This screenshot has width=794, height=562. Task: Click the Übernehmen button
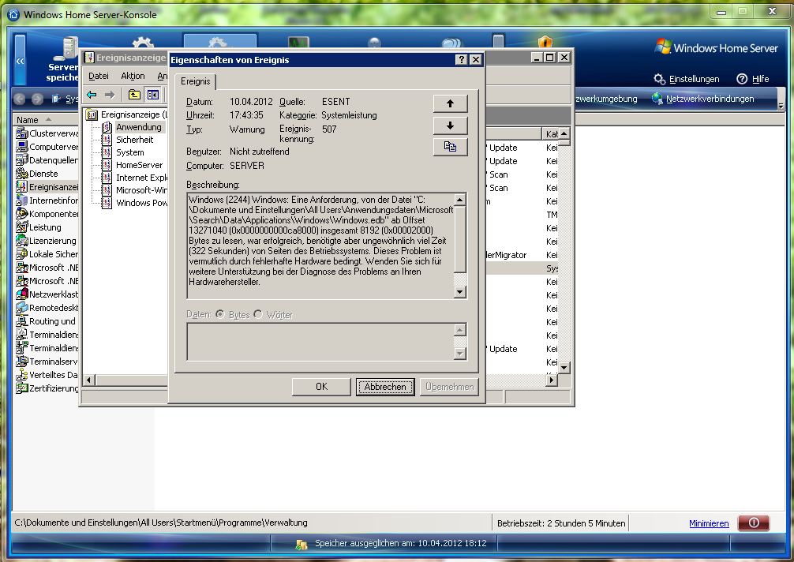coord(449,387)
